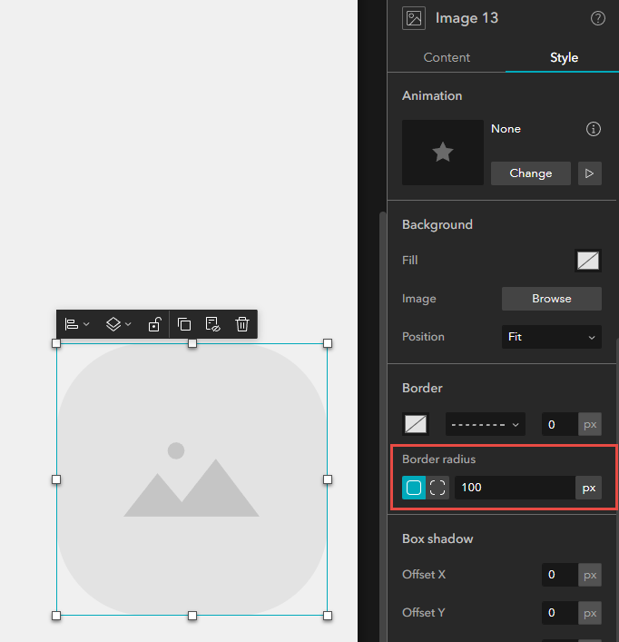Change the Offset Y px unit

coord(590,613)
